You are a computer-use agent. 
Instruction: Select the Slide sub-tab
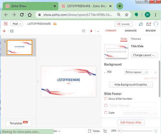point(124,39)
